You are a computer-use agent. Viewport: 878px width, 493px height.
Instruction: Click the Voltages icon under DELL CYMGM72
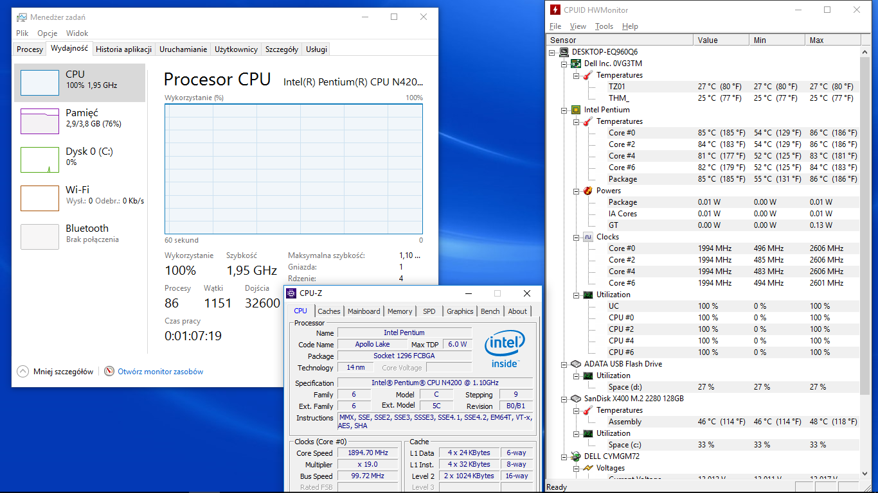pyautogui.click(x=588, y=468)
